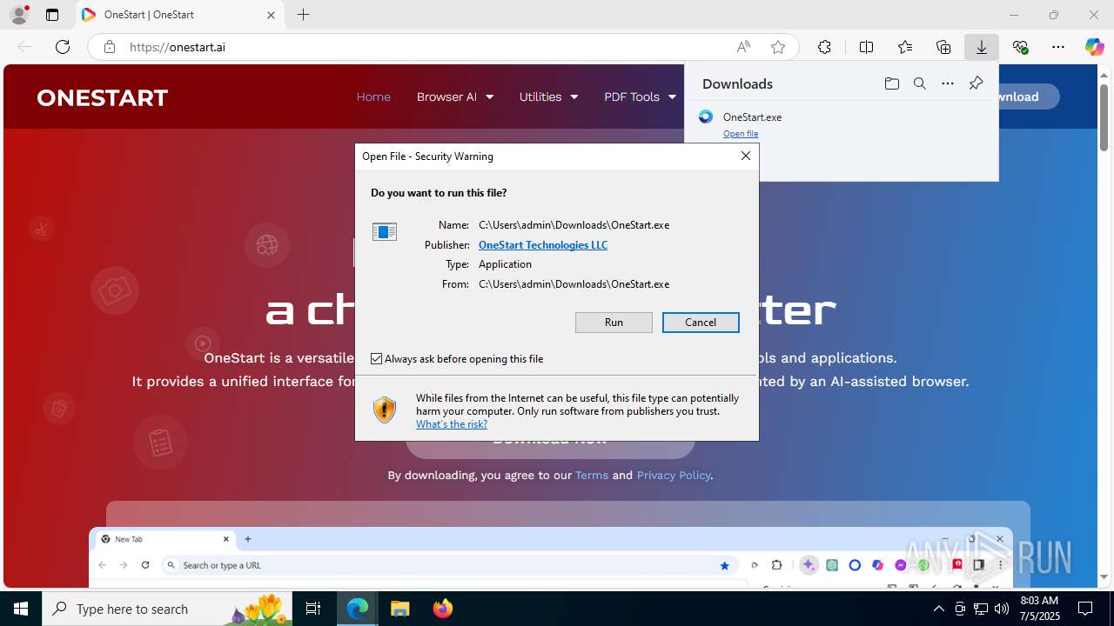Uncheck Always ask before opening this file
Screen dimensions: 1114x626
[376, 359]
